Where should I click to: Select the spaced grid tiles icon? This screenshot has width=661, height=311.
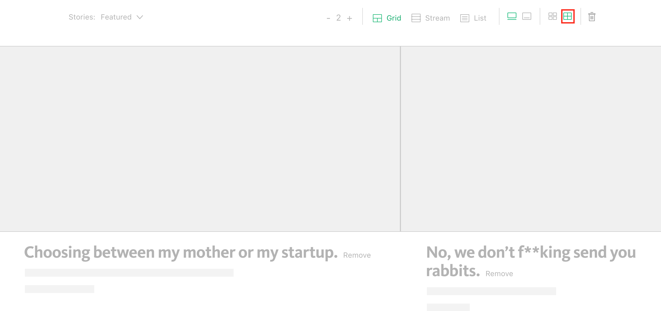(x=553, y=16)
